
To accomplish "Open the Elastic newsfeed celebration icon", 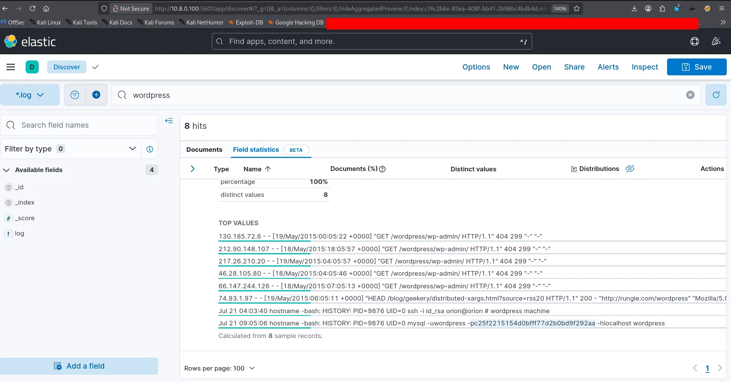I will (x=716, y=41).
